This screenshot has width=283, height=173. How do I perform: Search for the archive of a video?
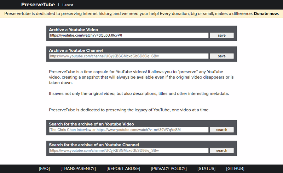tap(222, 130)
